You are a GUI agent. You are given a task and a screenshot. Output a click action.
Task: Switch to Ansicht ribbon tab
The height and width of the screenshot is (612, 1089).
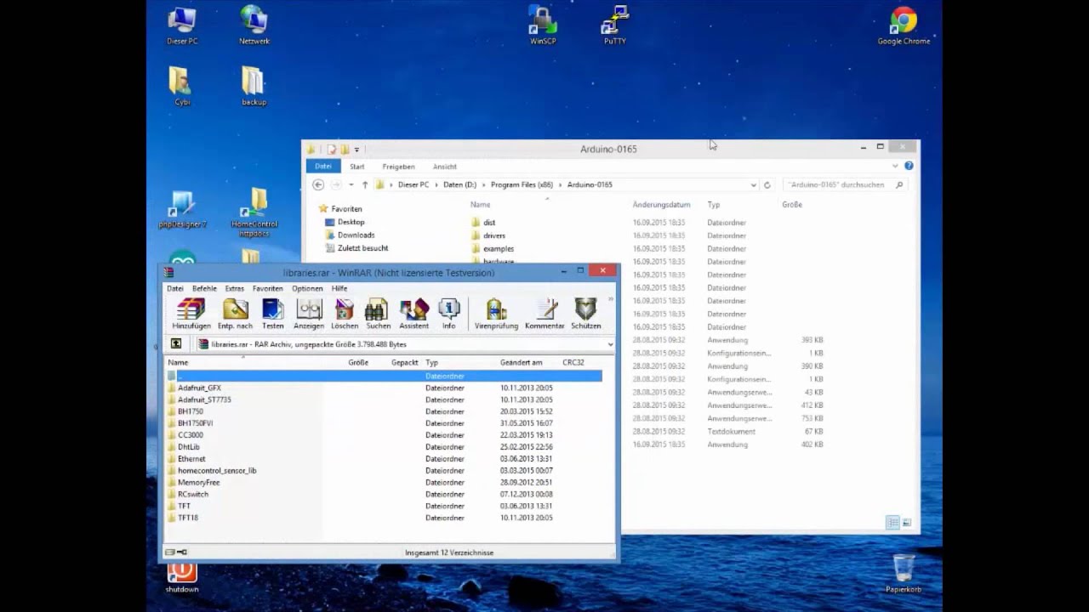[x=445, y=167]
